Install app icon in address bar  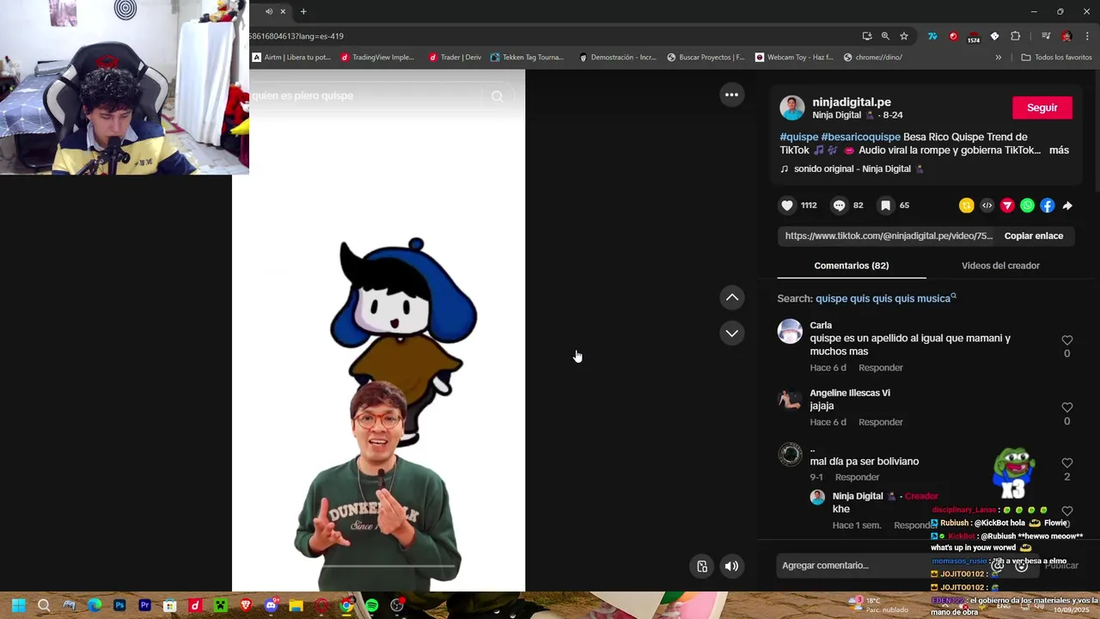(867, 36)
